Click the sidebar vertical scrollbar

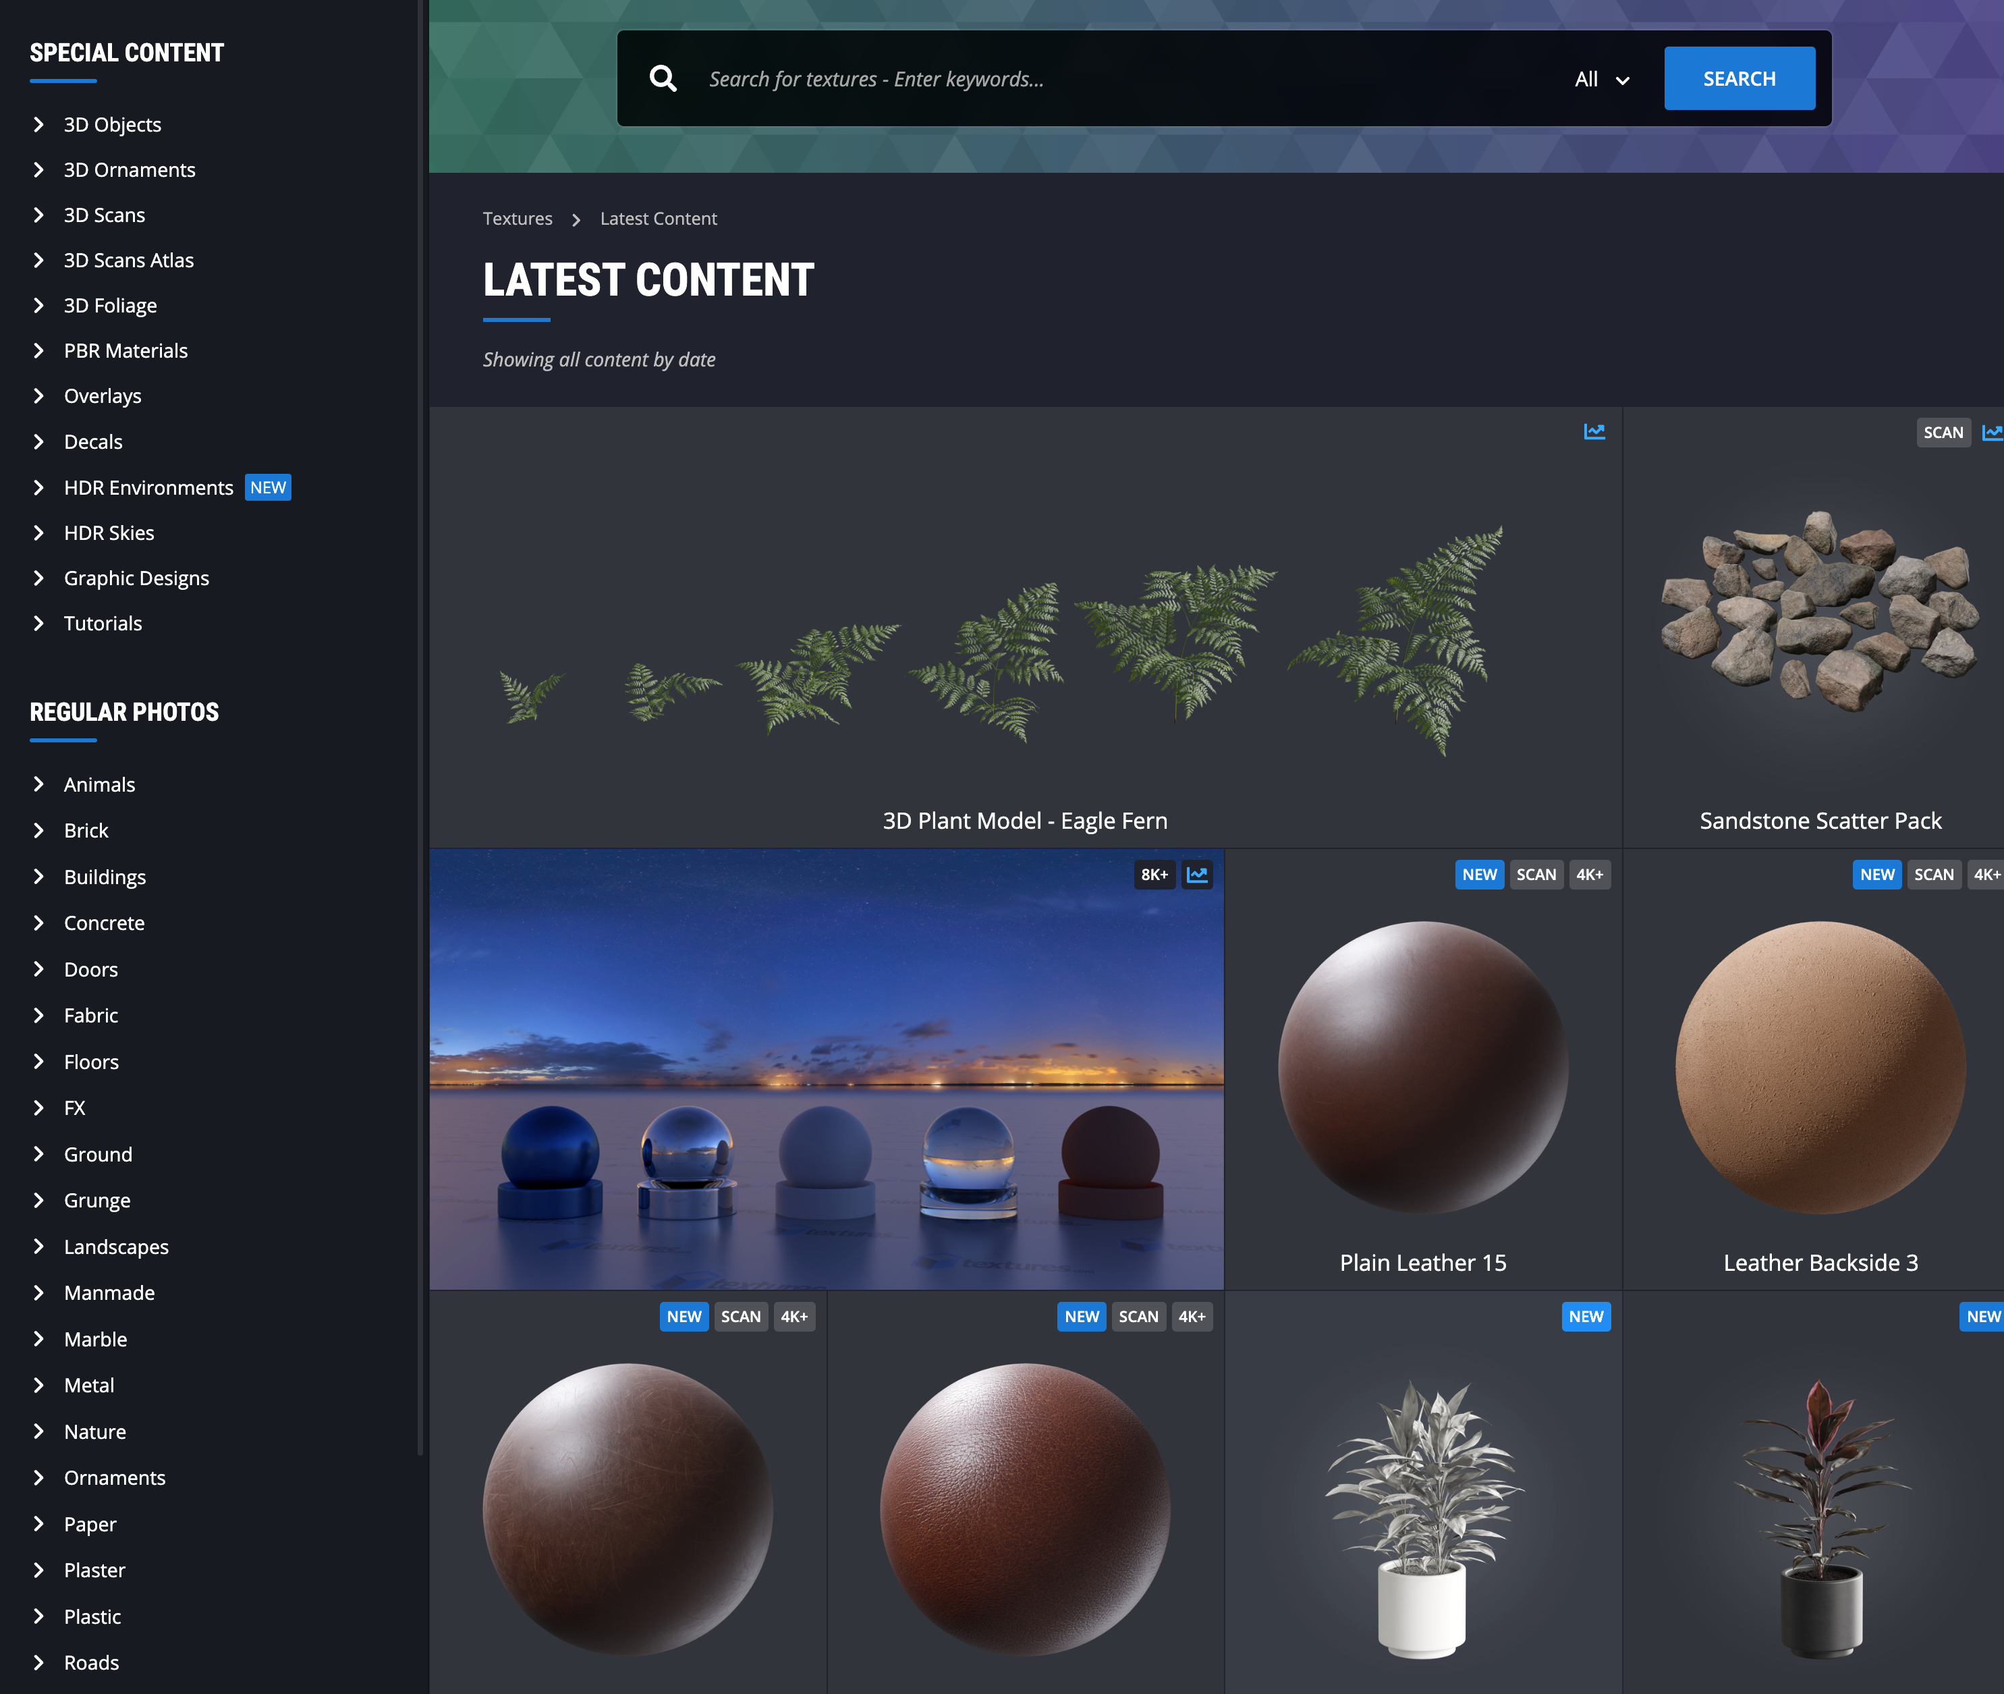point(420,727)
